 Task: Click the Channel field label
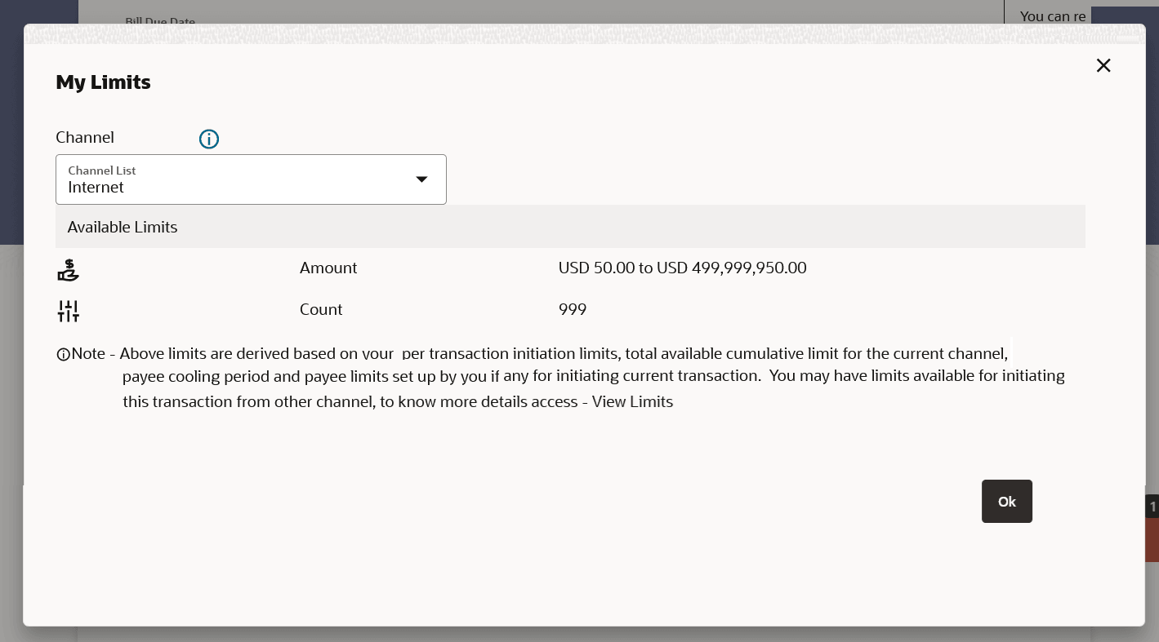(x=85, y=137)
